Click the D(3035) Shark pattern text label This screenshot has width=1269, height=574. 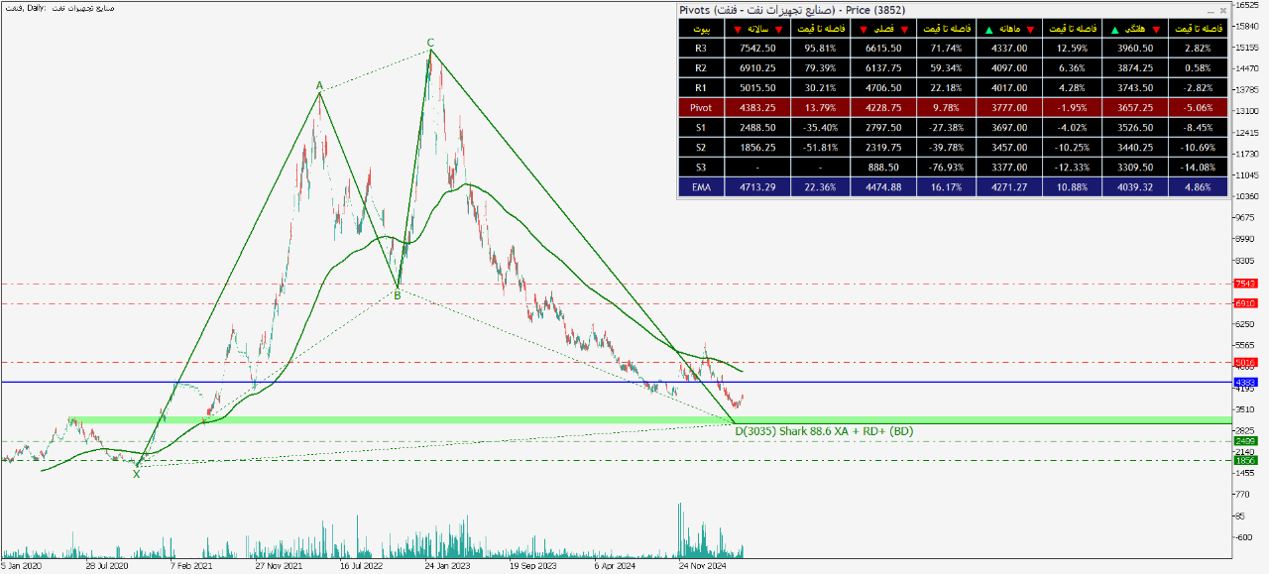(823, 431)
